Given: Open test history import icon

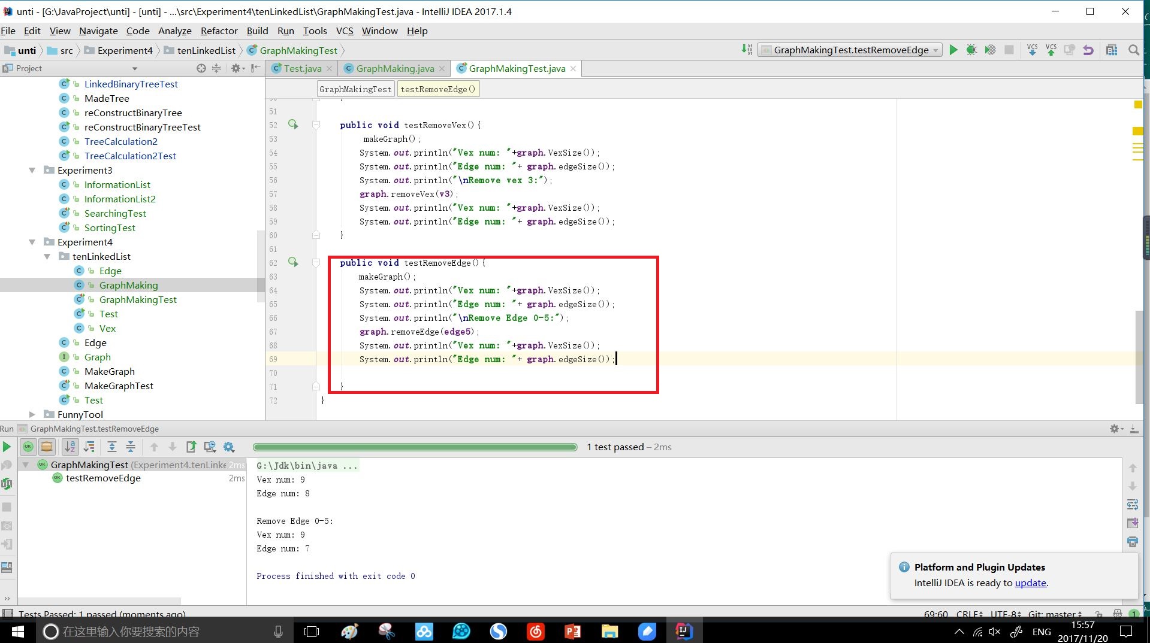Looking at the screenshot, I should (210, 447).
